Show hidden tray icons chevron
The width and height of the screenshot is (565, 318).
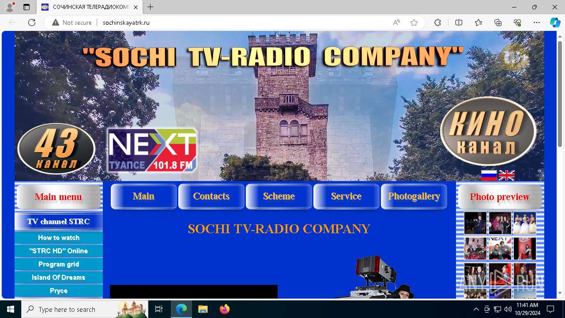click(476, 309)
